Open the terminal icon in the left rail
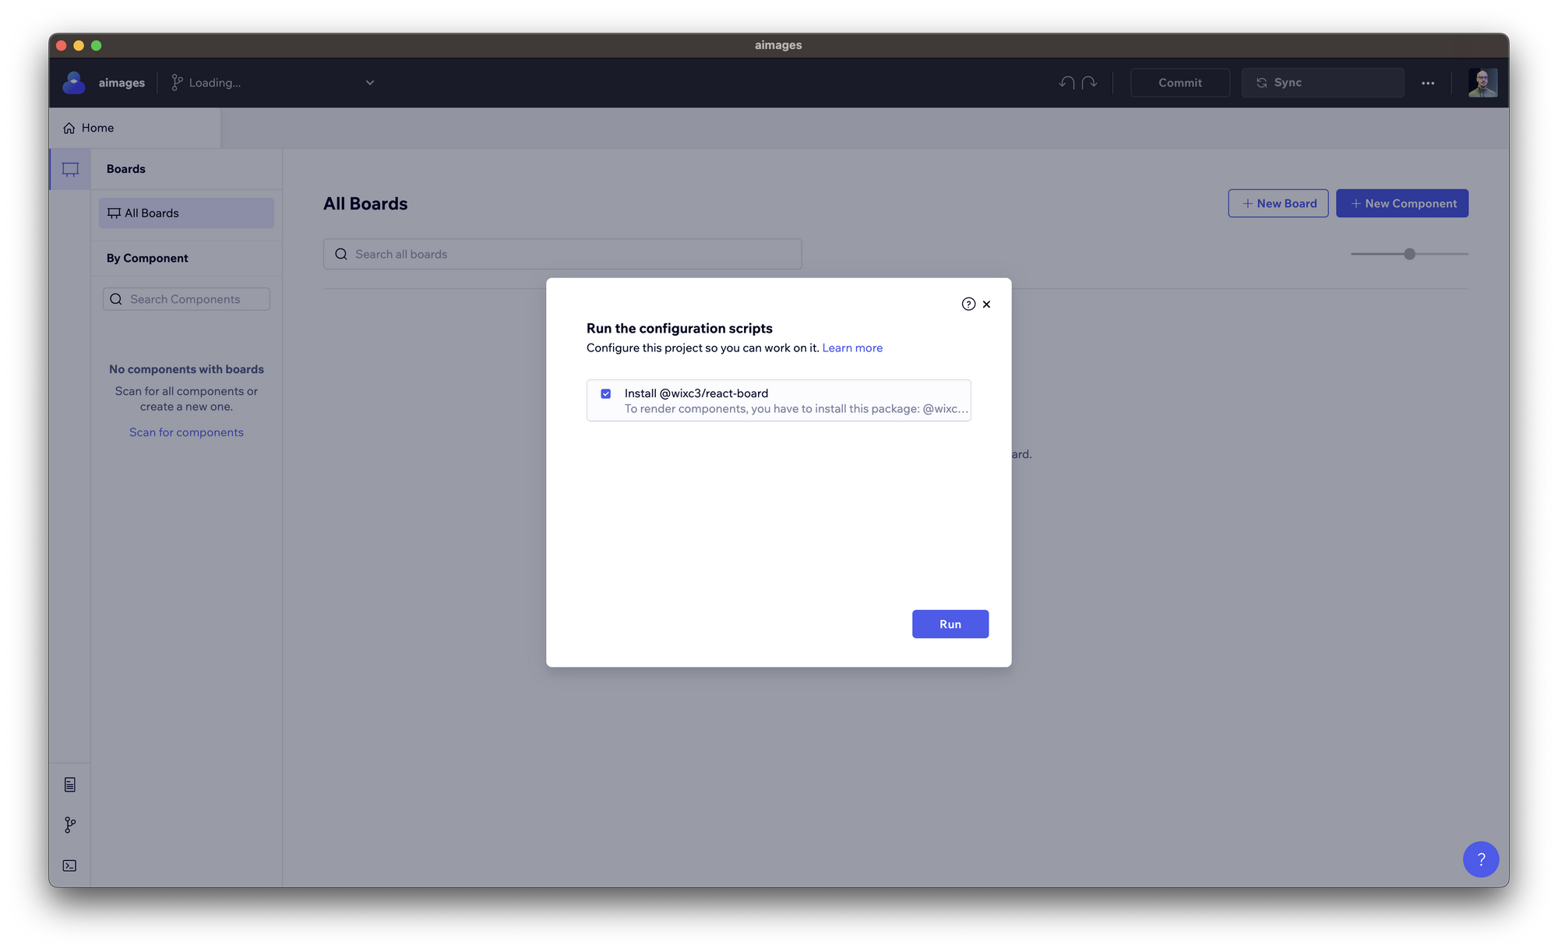The height and width of the screenshot is (952, 1558). click(x=69, y=865)
